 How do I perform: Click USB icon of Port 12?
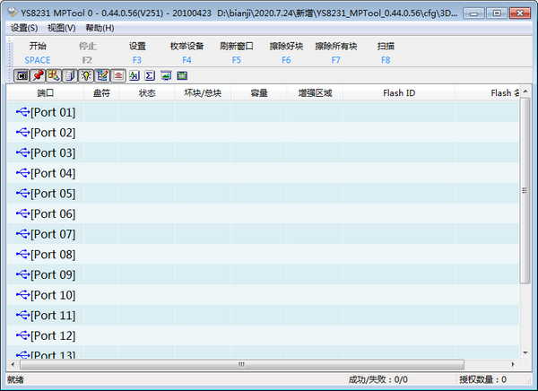pyautogui.click(x=23, y=335)
